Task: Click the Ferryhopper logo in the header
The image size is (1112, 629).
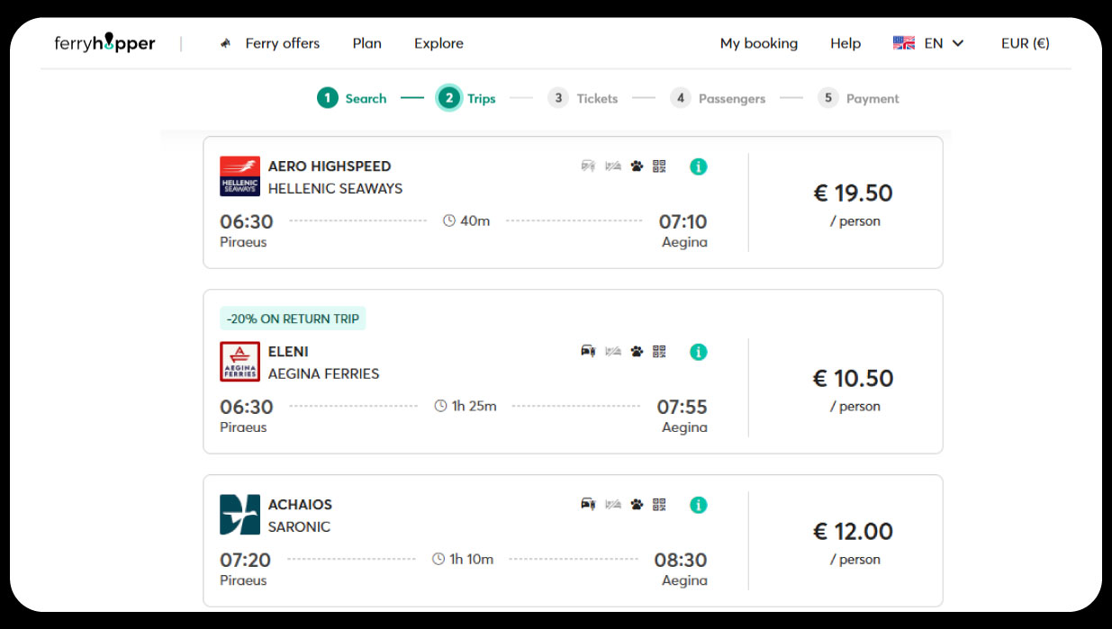Action: pos(104,43)
